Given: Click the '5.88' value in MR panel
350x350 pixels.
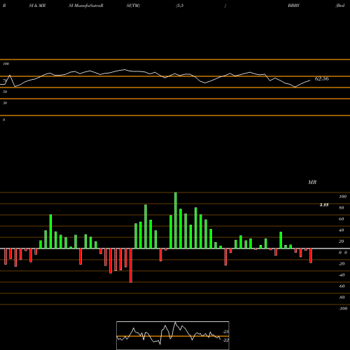Looking at the screenshot, I should coord(324,204).
